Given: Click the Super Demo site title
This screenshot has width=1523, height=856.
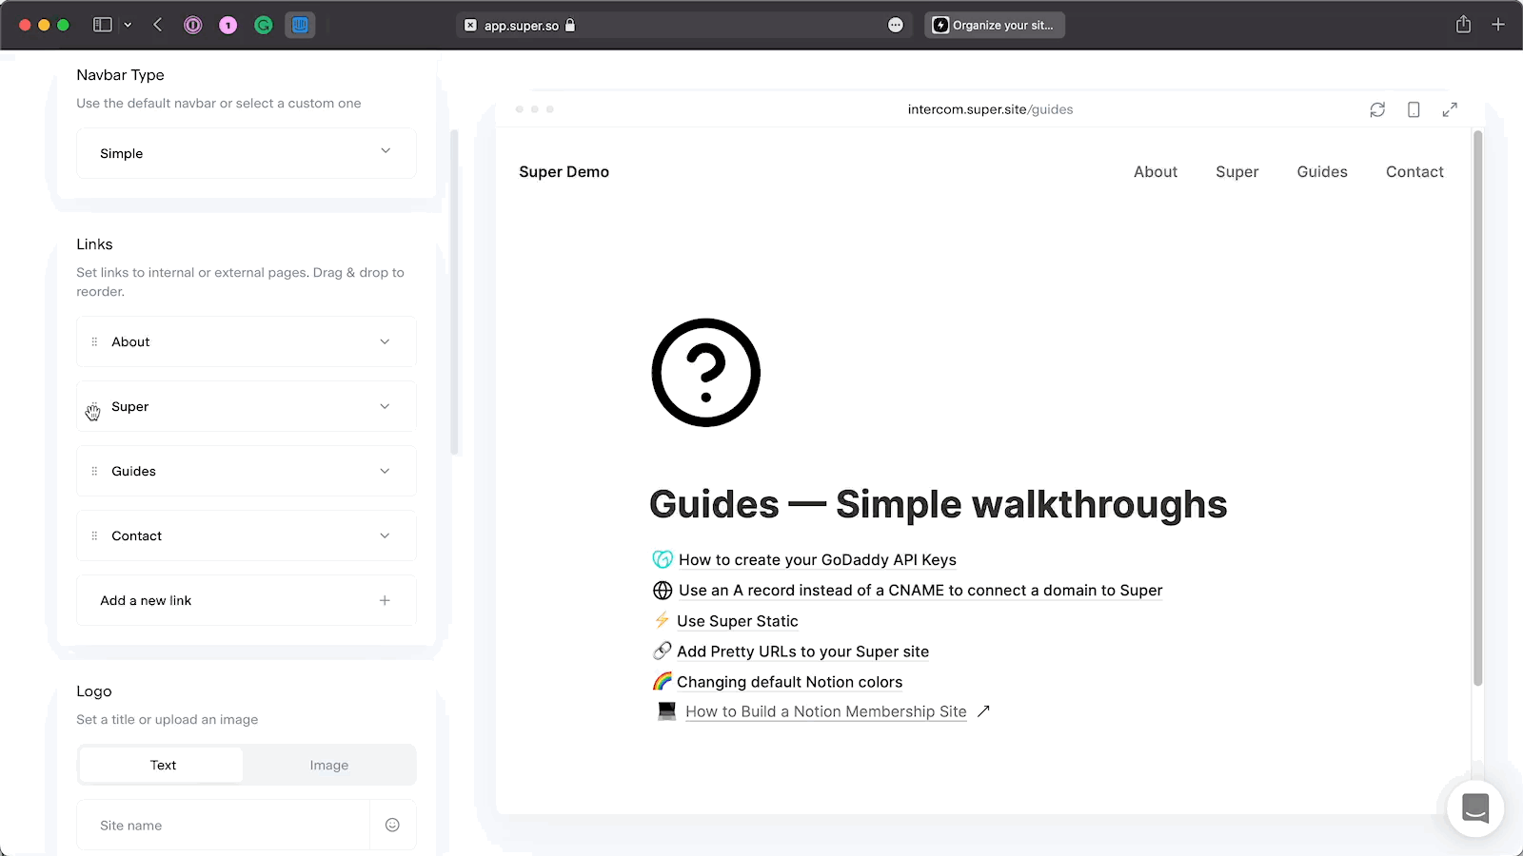Looking at the screenshot, I should coord(564,172).
